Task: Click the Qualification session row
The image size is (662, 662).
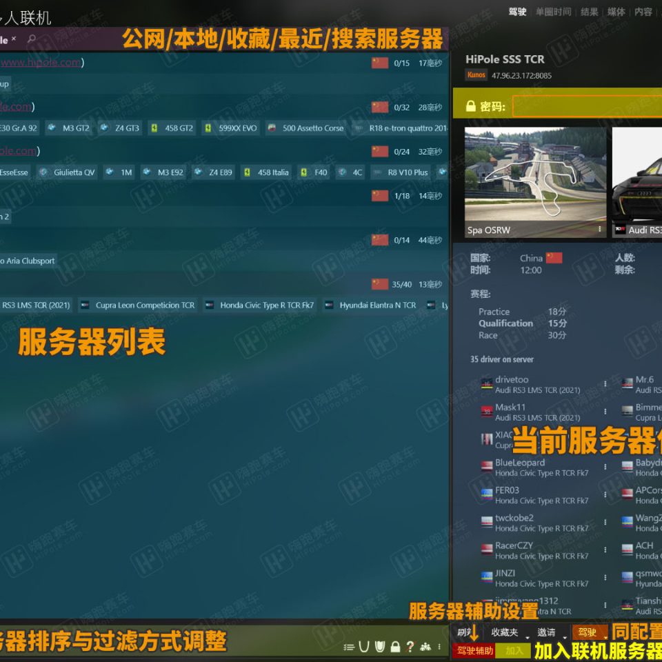Action: click(x=523, y=323)
